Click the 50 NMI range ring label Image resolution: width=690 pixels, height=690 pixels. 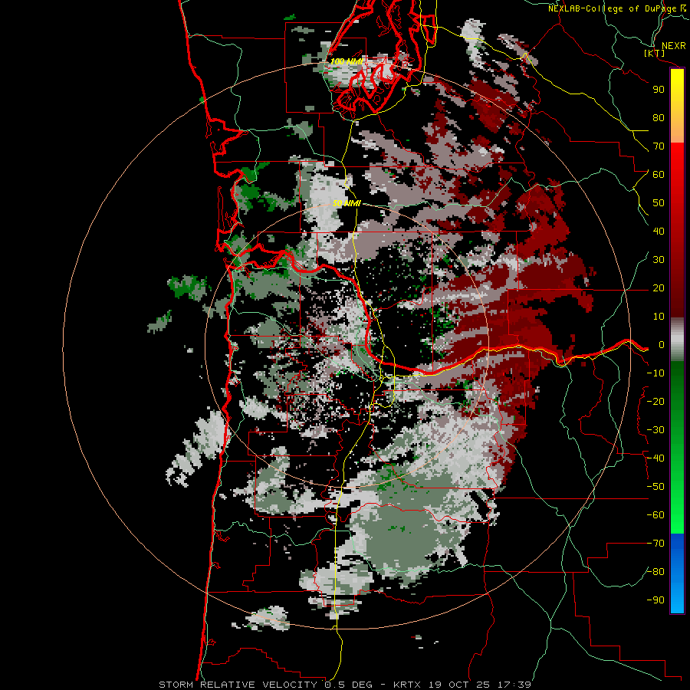click(x=347, y=203)
